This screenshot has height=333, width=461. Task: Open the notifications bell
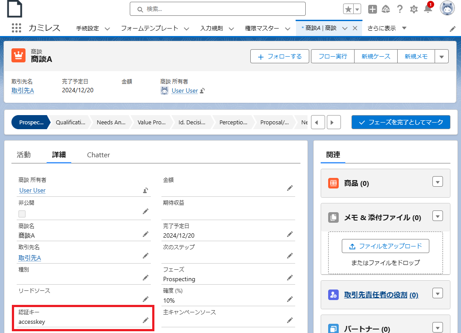click(428, 9)
